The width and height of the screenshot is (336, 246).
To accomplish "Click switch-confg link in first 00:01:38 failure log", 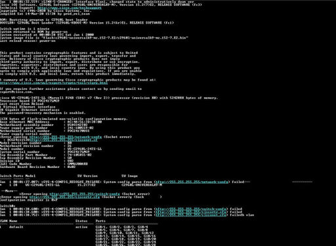I will (x=191, y=209).
